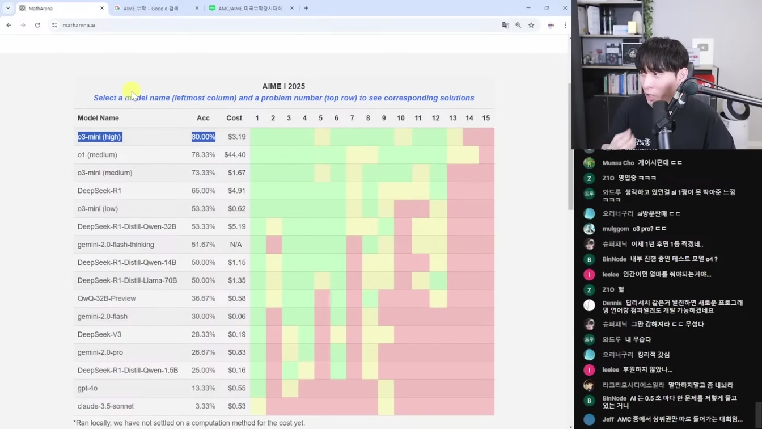Select DeepSeek-R1-Distill-Qwen-32B model name
Screen dimensions: 762x429
[127, 226]
